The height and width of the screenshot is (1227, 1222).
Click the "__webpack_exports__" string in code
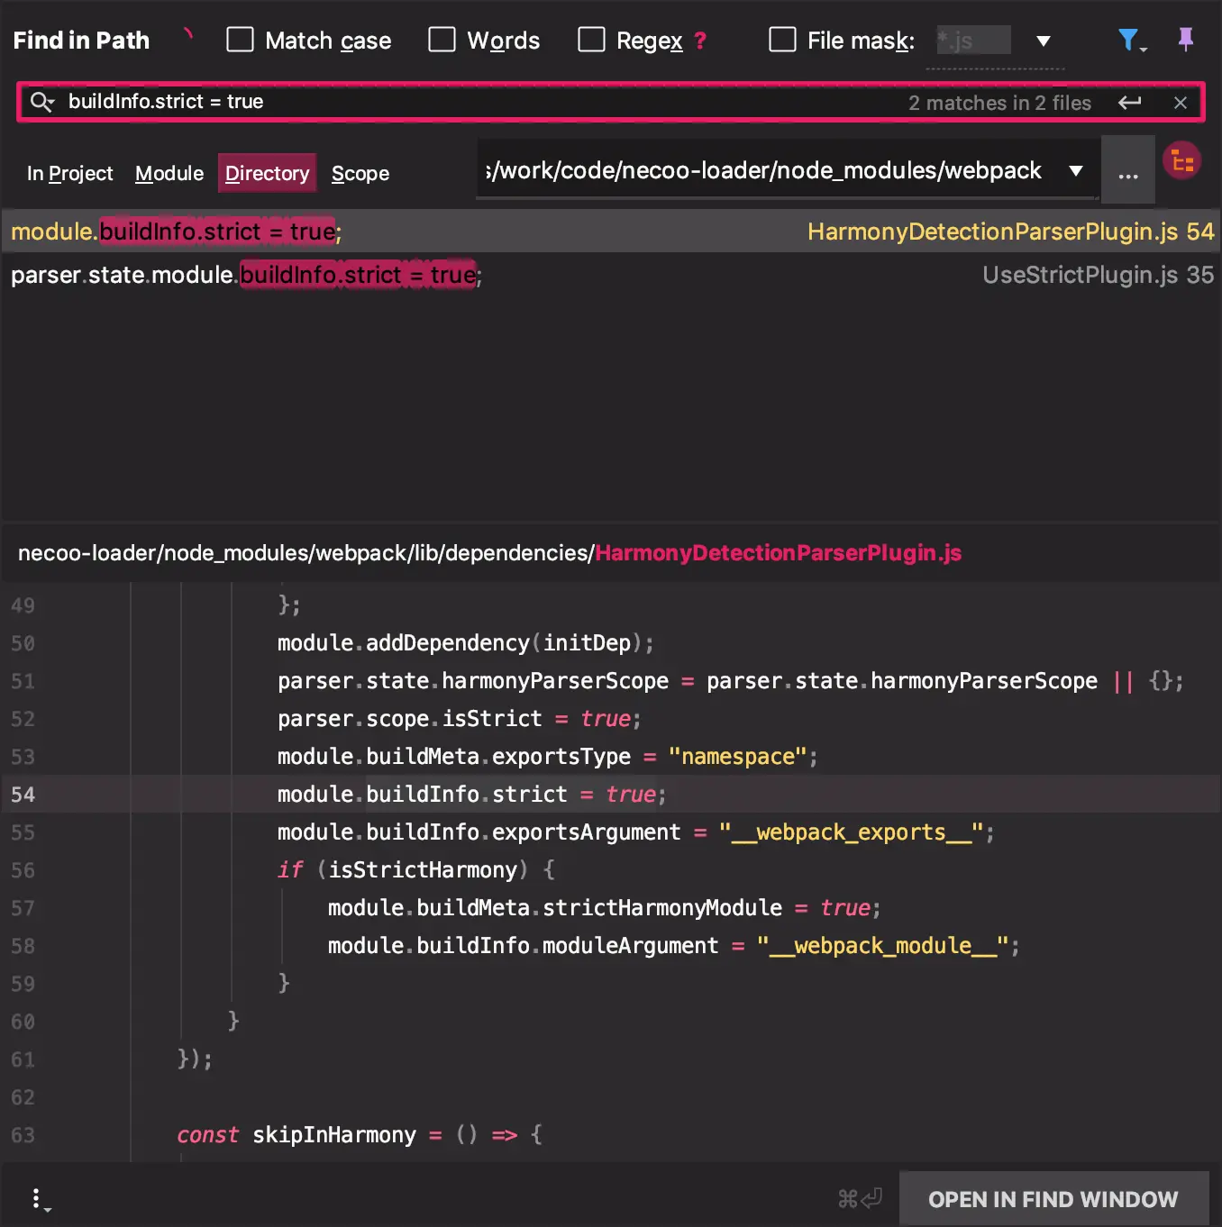851,832
